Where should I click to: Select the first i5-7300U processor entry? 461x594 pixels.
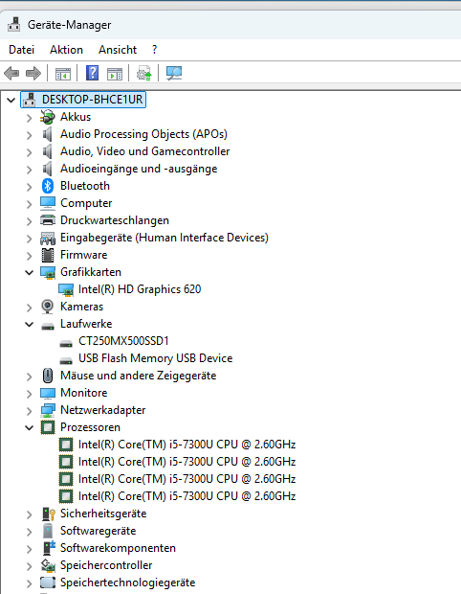[187, 445]
